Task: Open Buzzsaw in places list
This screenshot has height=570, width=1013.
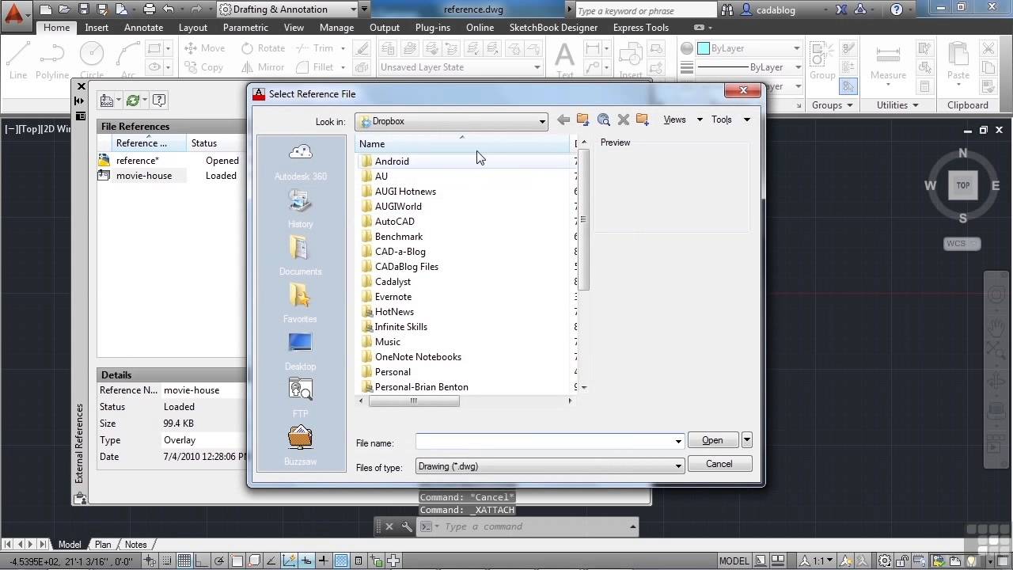Action: click(x=301, y=446)
